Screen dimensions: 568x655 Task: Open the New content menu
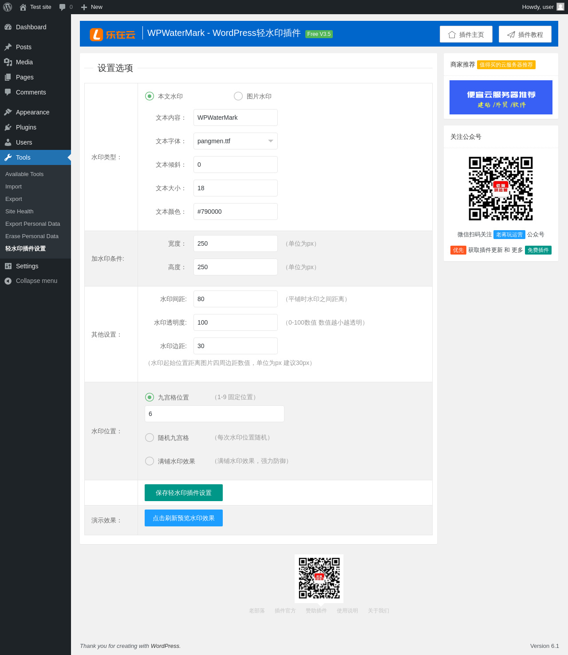tap(91, 7)
